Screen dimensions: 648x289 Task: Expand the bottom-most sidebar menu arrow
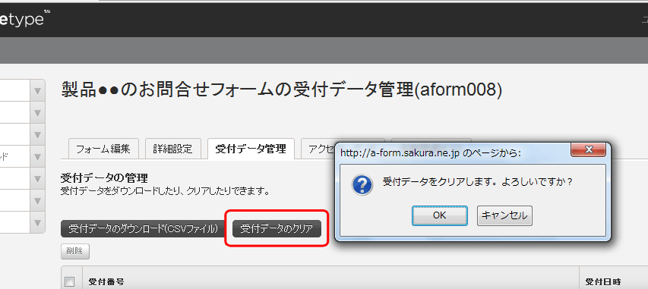click(x=38, y=222)
